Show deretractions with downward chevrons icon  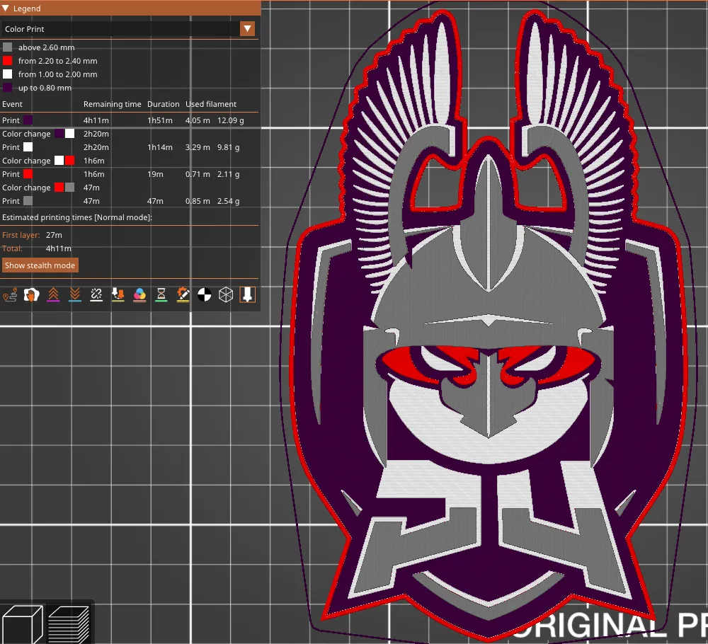click(74, 294)
